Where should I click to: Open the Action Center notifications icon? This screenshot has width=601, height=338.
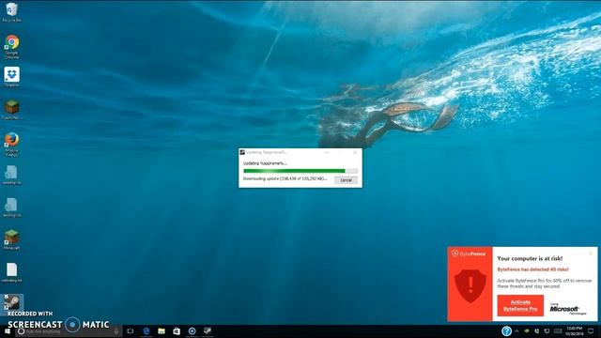[591, 331]
